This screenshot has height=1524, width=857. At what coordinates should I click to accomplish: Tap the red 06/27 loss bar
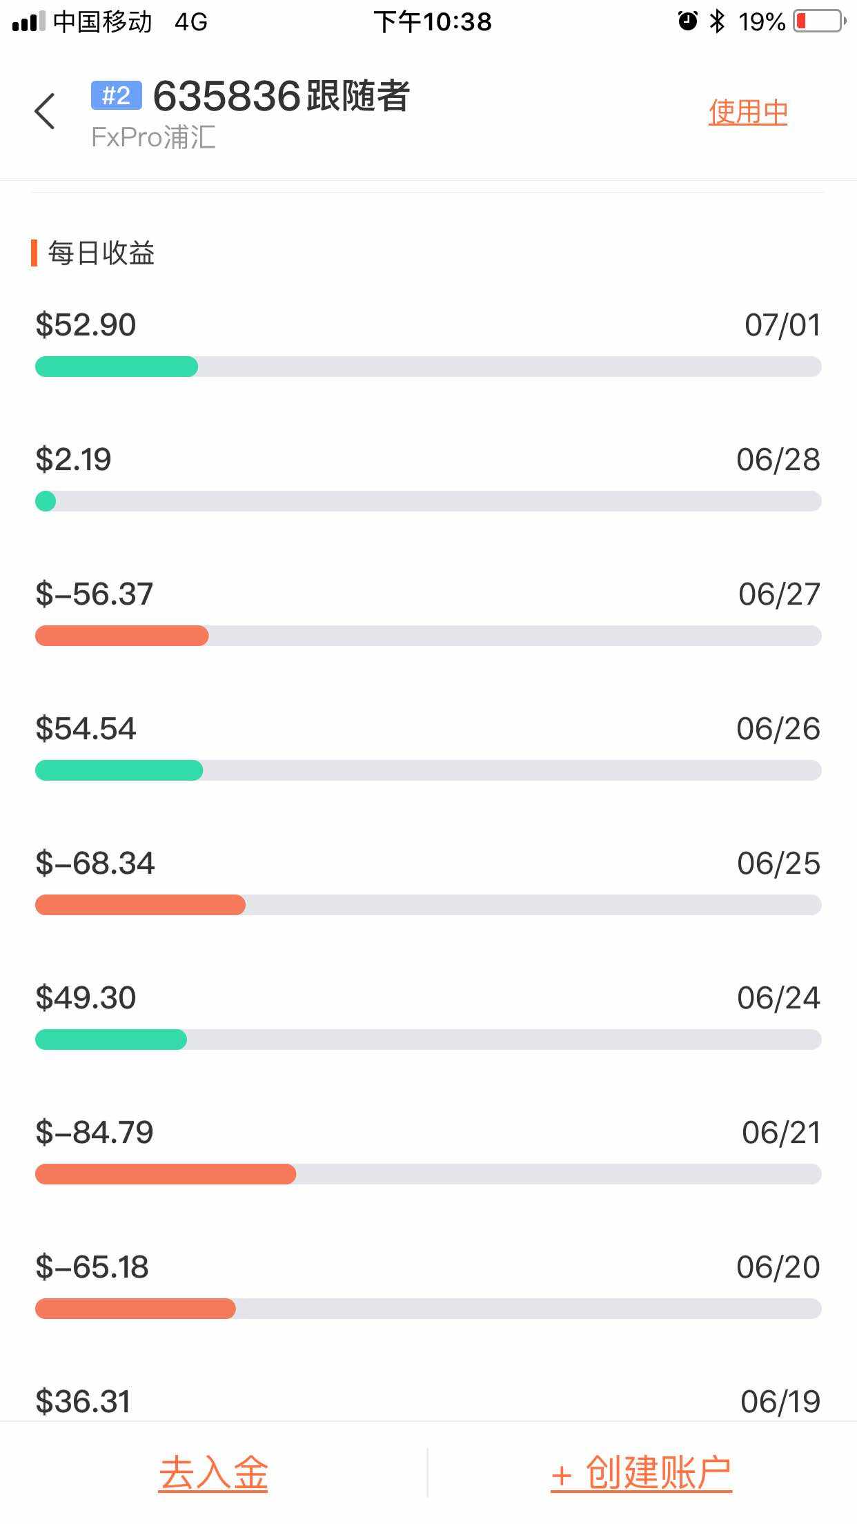(x=121, y=636)
